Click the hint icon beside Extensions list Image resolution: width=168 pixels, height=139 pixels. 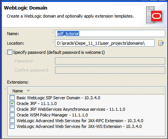pos(5,88)
